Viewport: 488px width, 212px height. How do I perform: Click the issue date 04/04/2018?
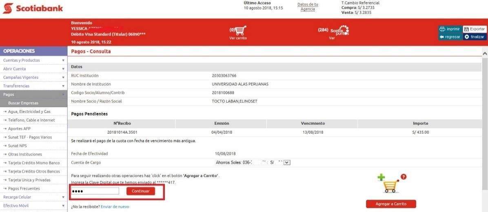(x=222, y=132)
